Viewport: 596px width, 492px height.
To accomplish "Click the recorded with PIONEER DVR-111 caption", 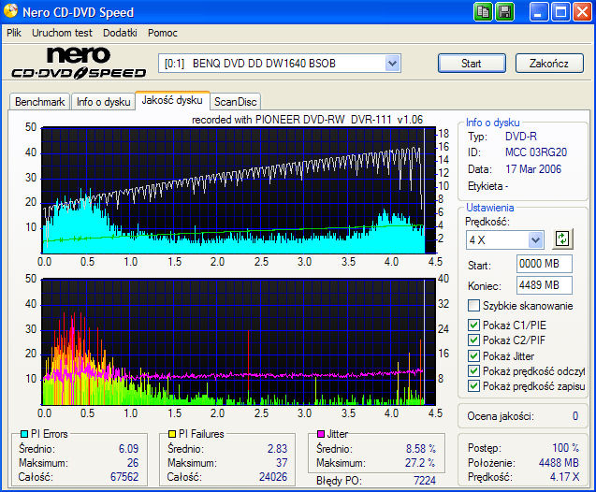I will (x=307, y=120).
